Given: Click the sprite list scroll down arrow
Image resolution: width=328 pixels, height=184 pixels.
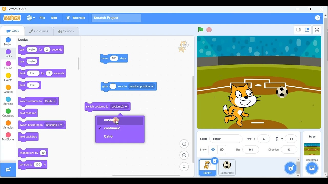Looking at the screenshot, I should 298,176.
